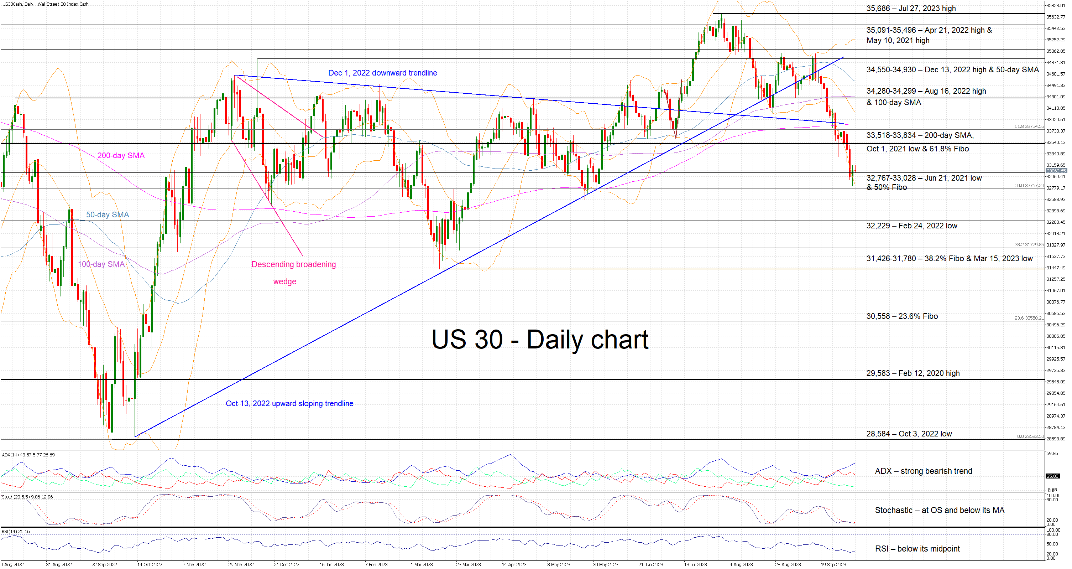Click the 28,584 Oct 3, 2022 low annotation
Image resolution: width=1072 pixels, height=569 pixels.
pos(909,434)
